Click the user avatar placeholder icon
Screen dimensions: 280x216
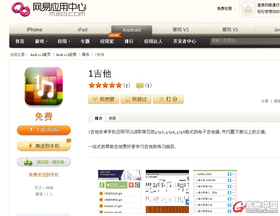[x=248, y=9]
